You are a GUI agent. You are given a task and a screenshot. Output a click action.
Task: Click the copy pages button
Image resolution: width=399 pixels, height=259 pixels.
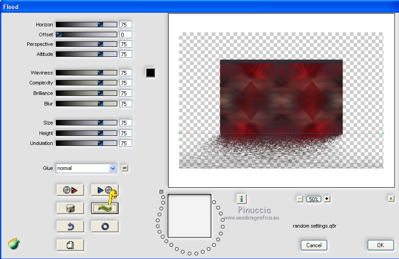pos(70,245)
